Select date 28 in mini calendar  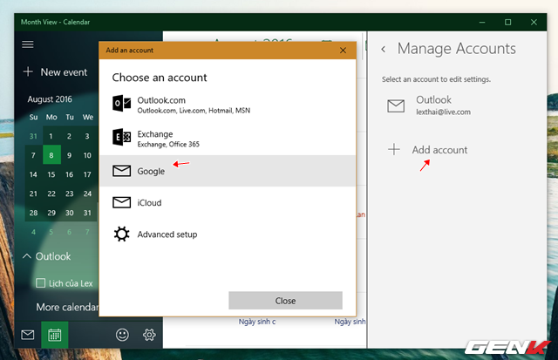coord(33,213)
